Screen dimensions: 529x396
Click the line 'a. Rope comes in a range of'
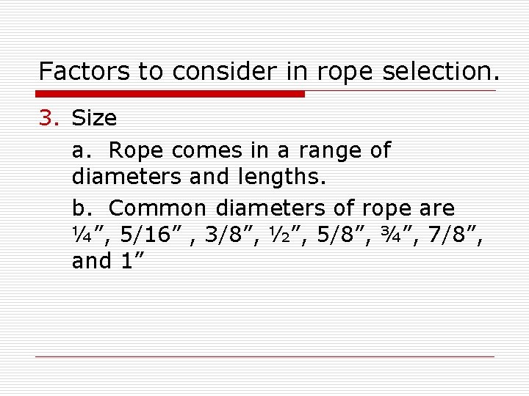(231, 151)
